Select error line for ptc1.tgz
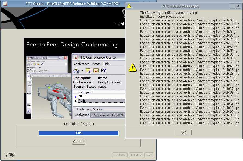This screenshot has width=243, height=161. [x=189, y=77]
